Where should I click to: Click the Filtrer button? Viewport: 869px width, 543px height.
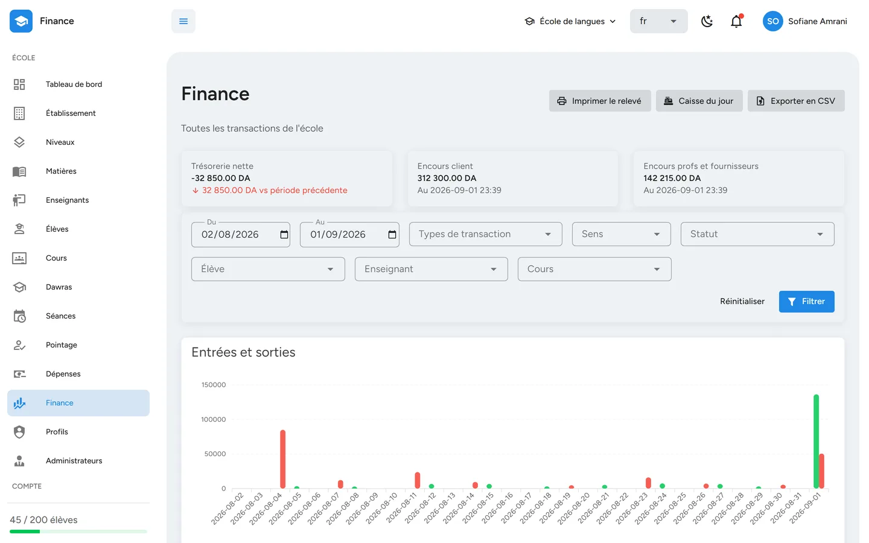[x=807, y=302]
